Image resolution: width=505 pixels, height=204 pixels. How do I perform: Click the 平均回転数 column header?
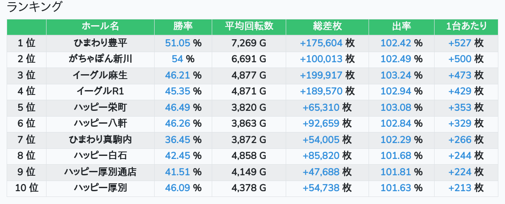click(x=249, y=26)
